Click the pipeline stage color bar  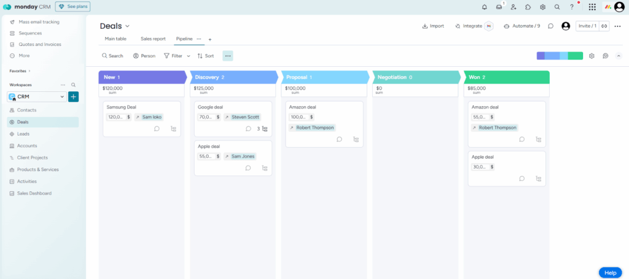(x=560, y=56)
